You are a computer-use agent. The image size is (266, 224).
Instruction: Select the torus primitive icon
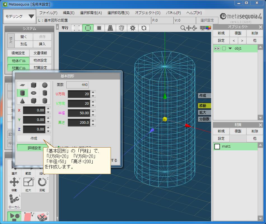[34, 93]
